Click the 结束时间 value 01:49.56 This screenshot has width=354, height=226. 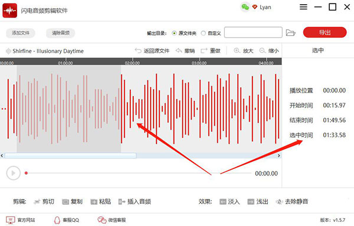coord(334,120)
